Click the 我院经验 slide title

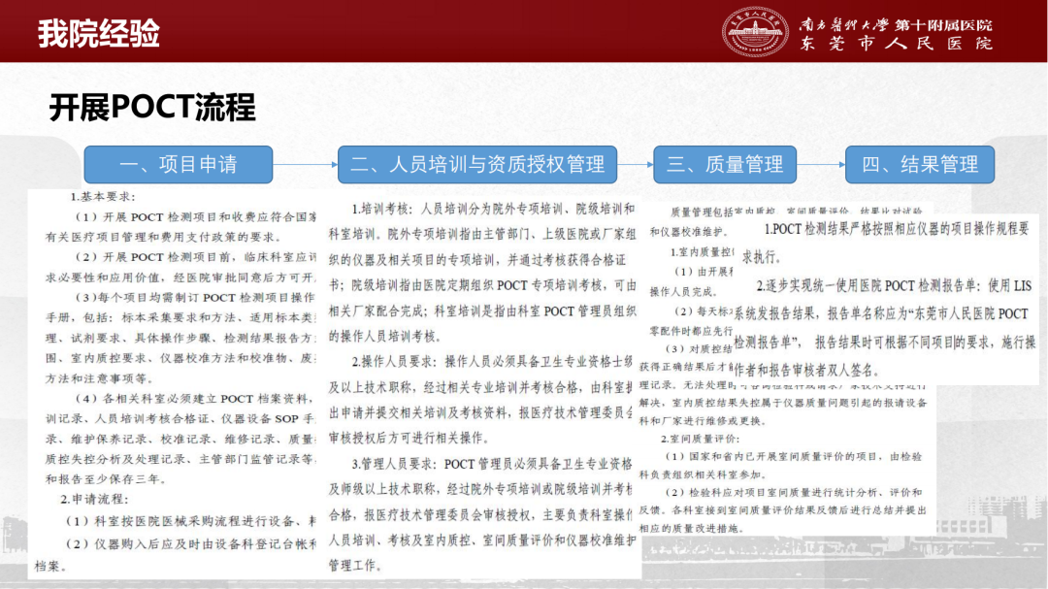click(99, 34)
